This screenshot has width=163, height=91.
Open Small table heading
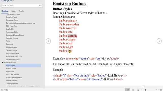10,29
